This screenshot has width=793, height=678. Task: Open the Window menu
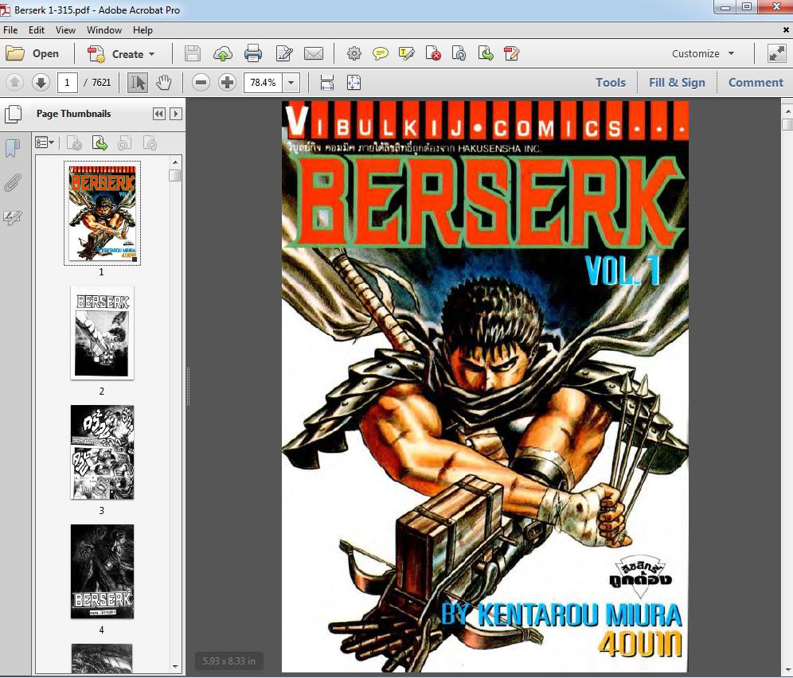coord(104,29)
